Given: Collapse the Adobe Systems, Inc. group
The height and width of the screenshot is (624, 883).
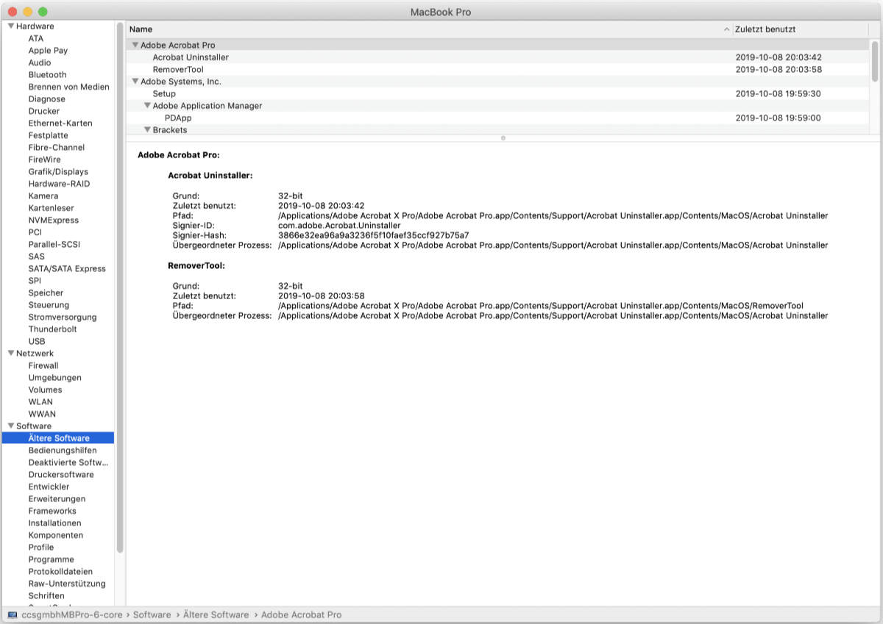Looking at the screenshot, I should pos(135,82).
